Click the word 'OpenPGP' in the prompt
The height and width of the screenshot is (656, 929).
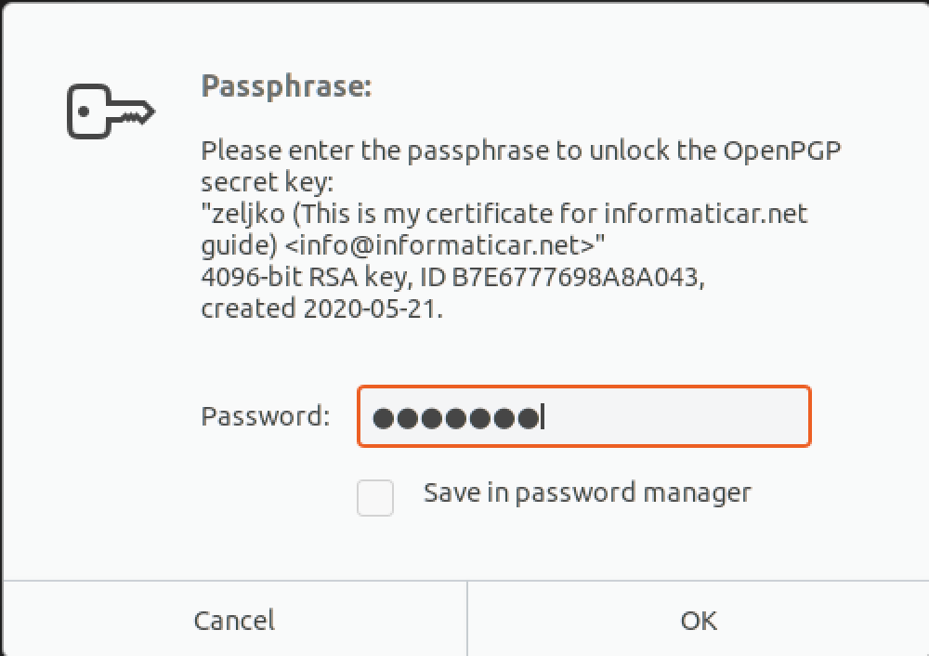[782, 151]
